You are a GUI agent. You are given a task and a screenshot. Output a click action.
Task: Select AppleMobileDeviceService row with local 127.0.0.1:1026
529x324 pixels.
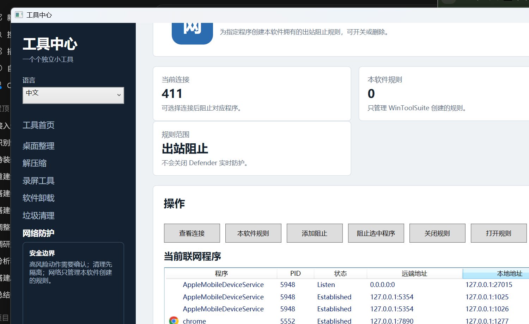347,309
